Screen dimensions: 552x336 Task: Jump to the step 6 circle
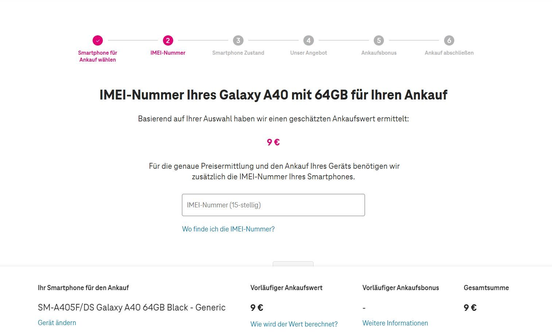449,40
